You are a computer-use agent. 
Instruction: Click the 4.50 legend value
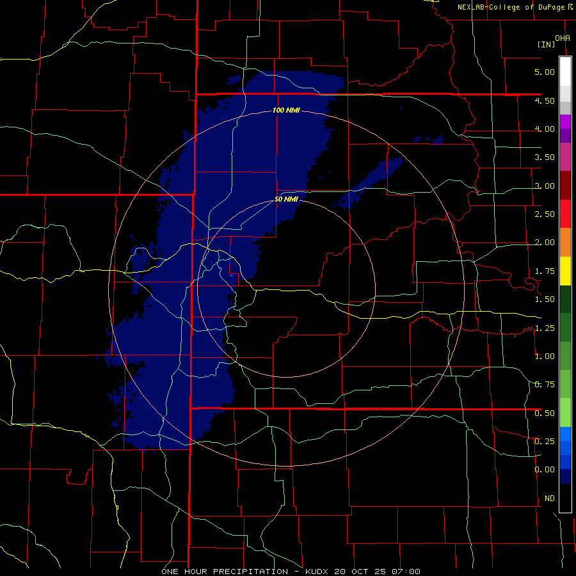coord(545,100)
